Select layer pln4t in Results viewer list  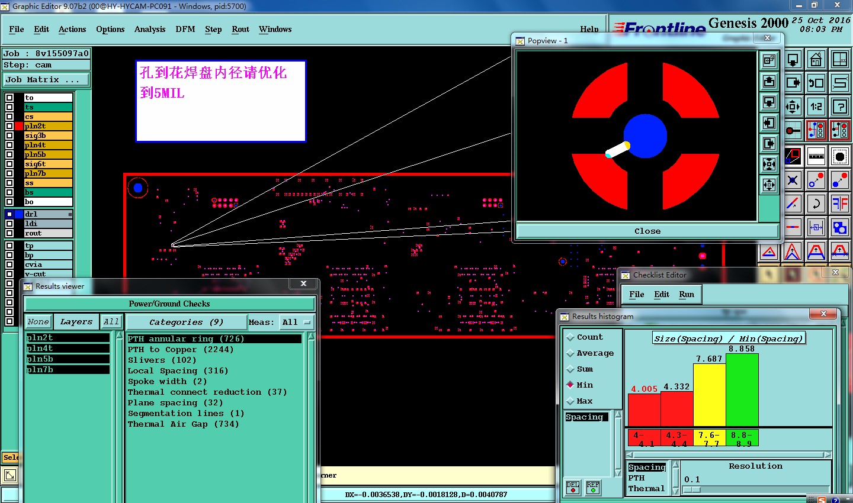click(68, 348)
